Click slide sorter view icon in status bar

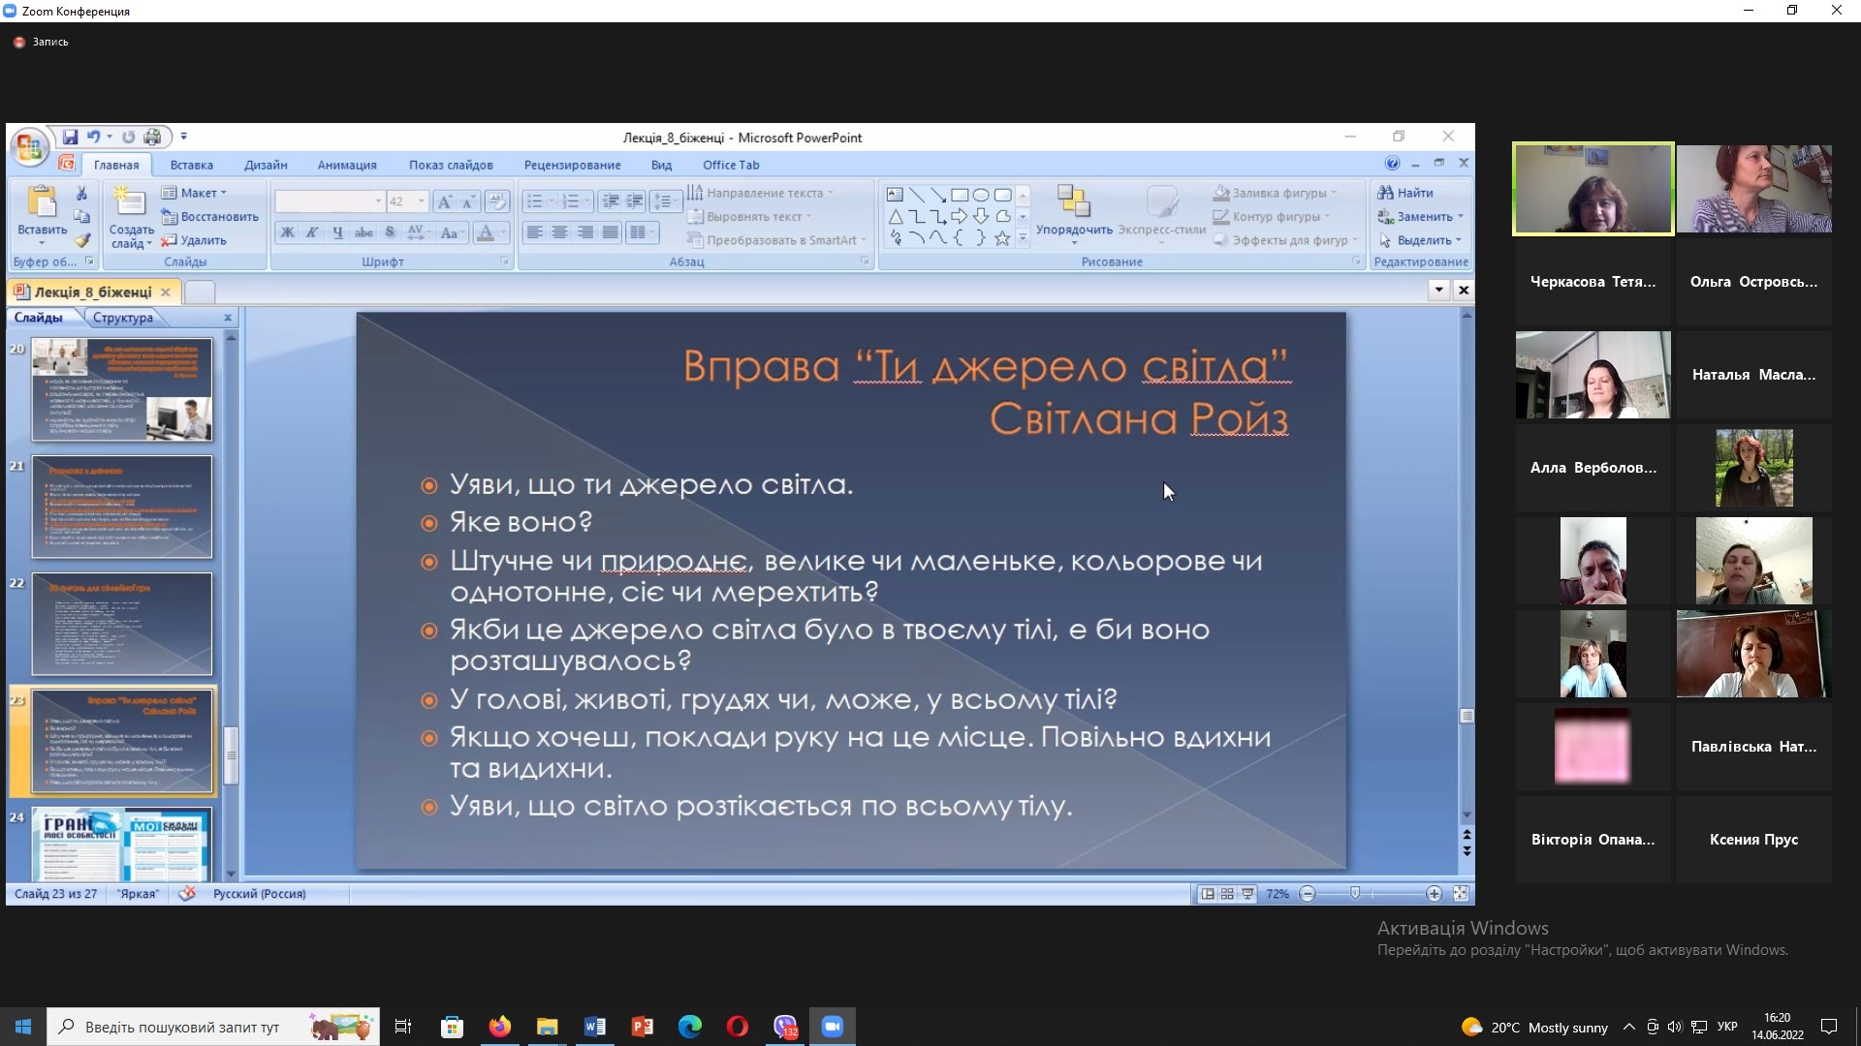[1227, 894]
